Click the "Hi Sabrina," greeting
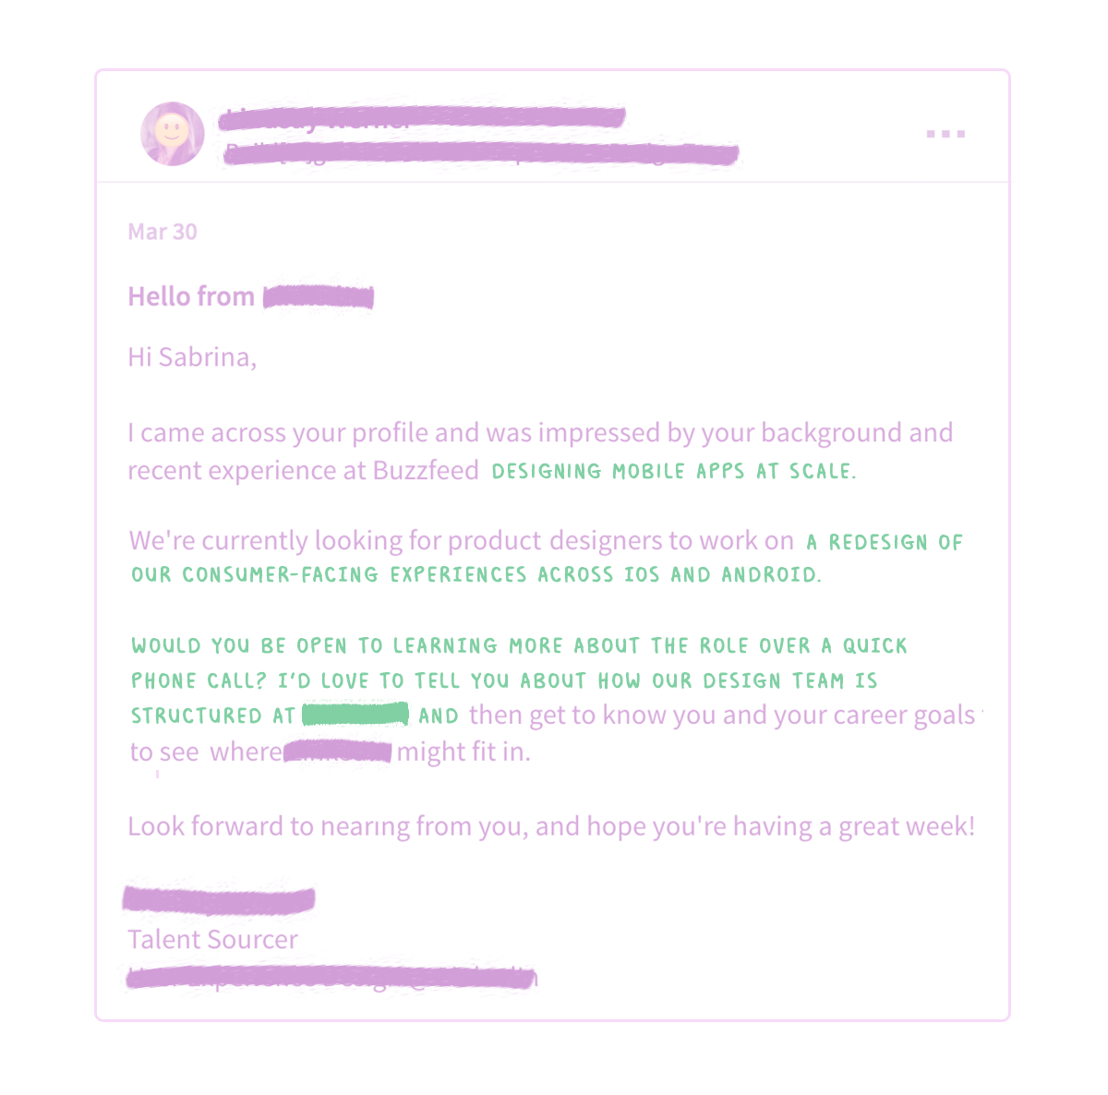This screenshot has height=1095, width=1108. [192, 357]
